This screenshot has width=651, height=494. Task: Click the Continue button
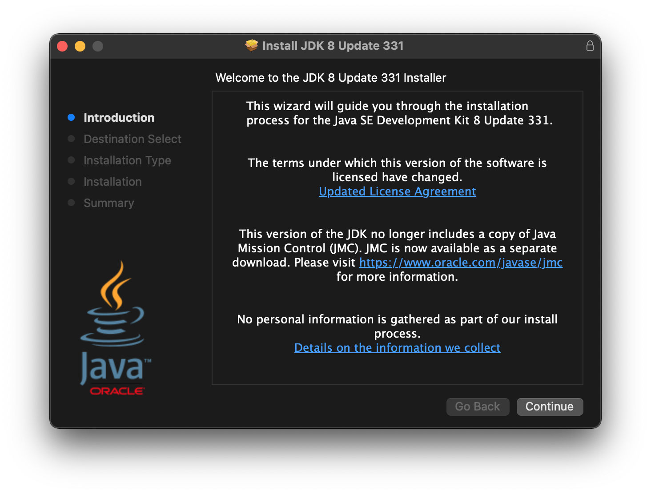coord(550,406)
